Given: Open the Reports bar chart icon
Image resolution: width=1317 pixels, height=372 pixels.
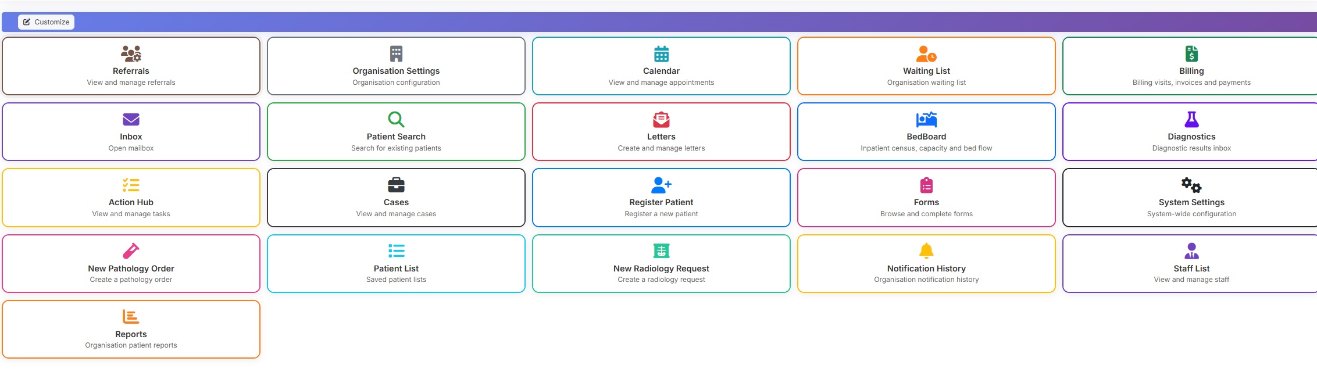Looking at the screenshot, I should coord(131,316).
